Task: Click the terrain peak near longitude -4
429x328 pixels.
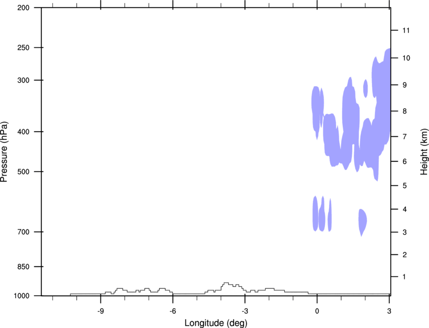Action: pos(226,284)
